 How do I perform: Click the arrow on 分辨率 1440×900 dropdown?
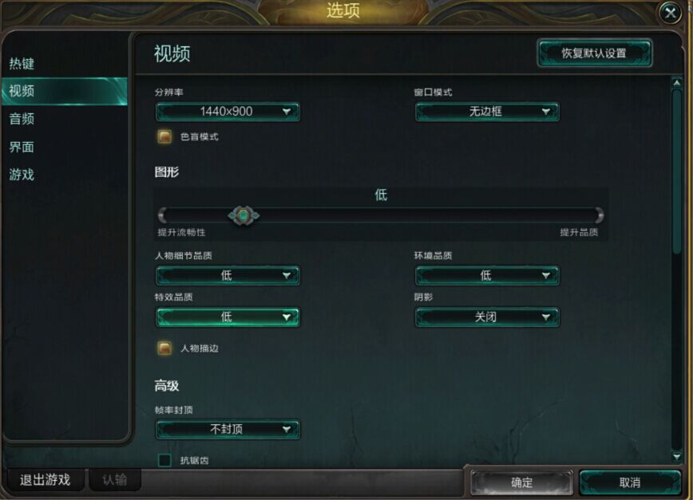point(287,112)
